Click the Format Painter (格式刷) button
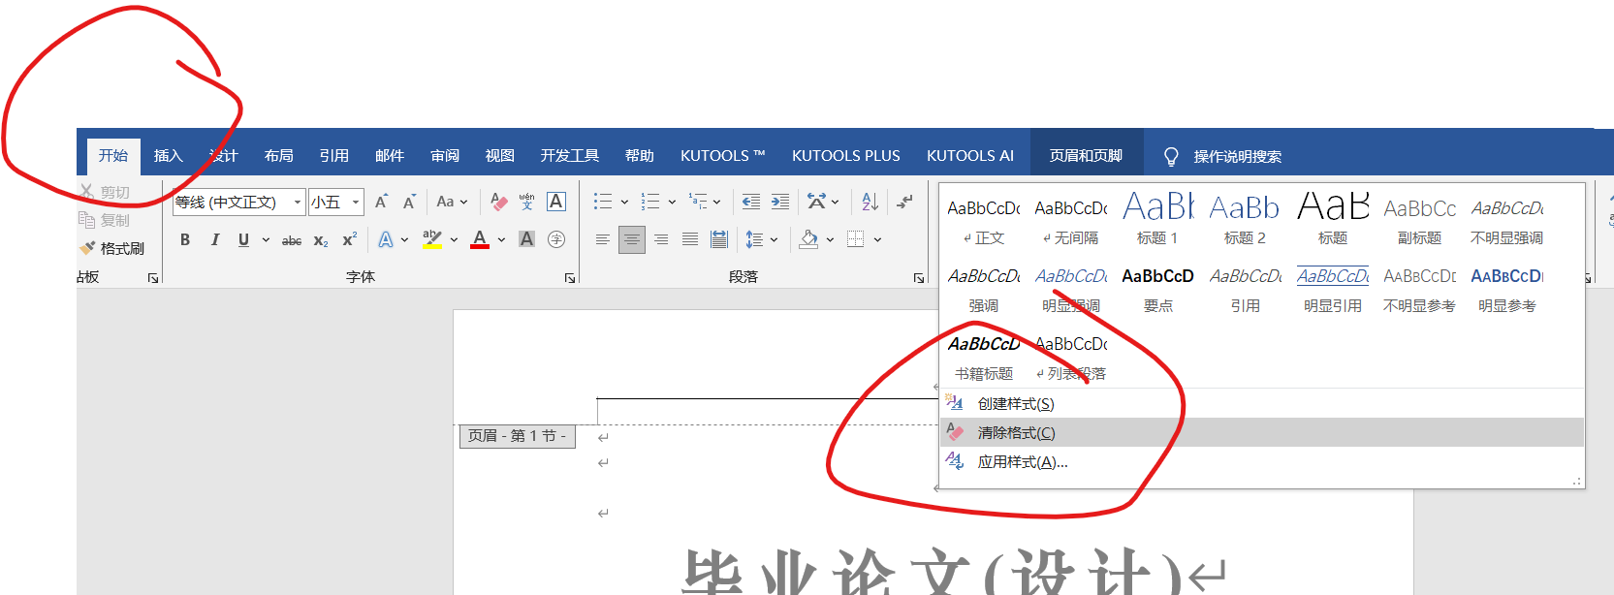This screenshot has height=595, width=1614. click(x=111, y=248)
